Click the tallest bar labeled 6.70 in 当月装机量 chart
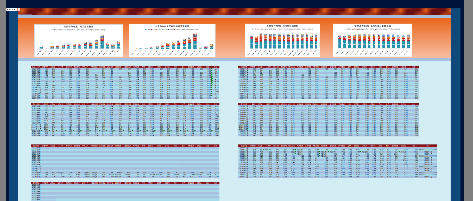Screen dimensions: 473x201 point(102,45)
